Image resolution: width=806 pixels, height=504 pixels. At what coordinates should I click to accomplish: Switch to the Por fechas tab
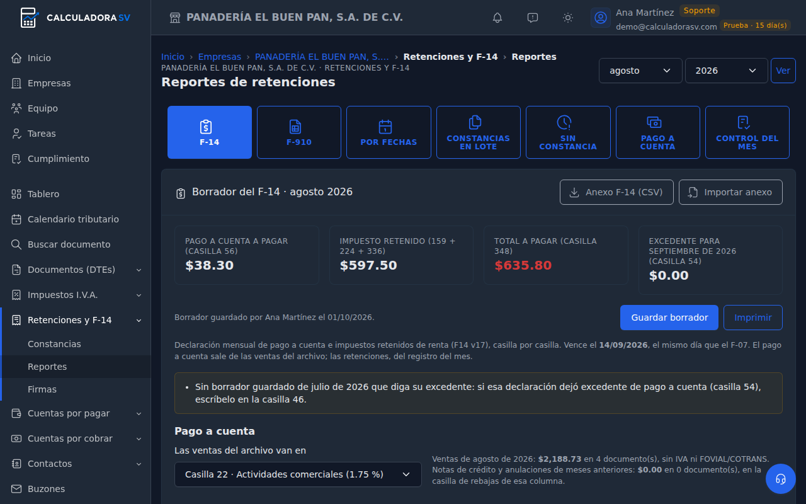389,132
